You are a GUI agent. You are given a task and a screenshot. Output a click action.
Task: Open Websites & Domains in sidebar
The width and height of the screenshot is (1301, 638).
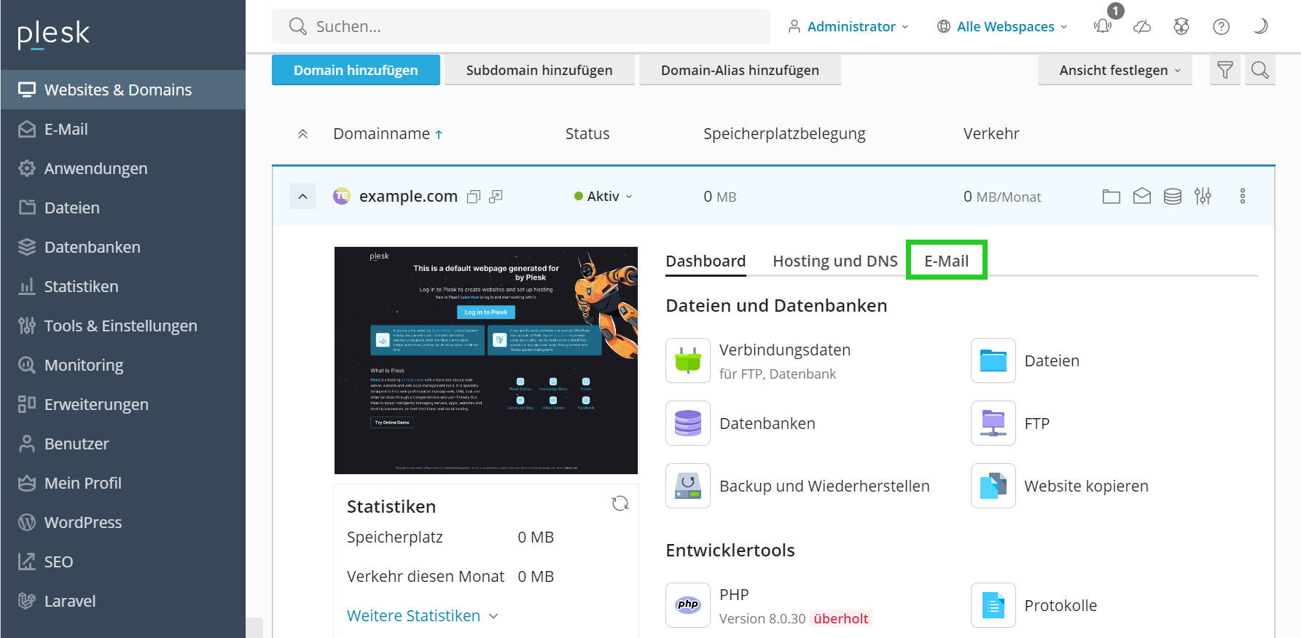[x=122, y=90]
